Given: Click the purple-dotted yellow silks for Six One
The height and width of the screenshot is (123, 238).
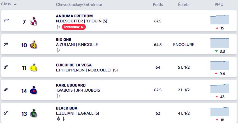Looking at the screenshot, I should 33,45.
